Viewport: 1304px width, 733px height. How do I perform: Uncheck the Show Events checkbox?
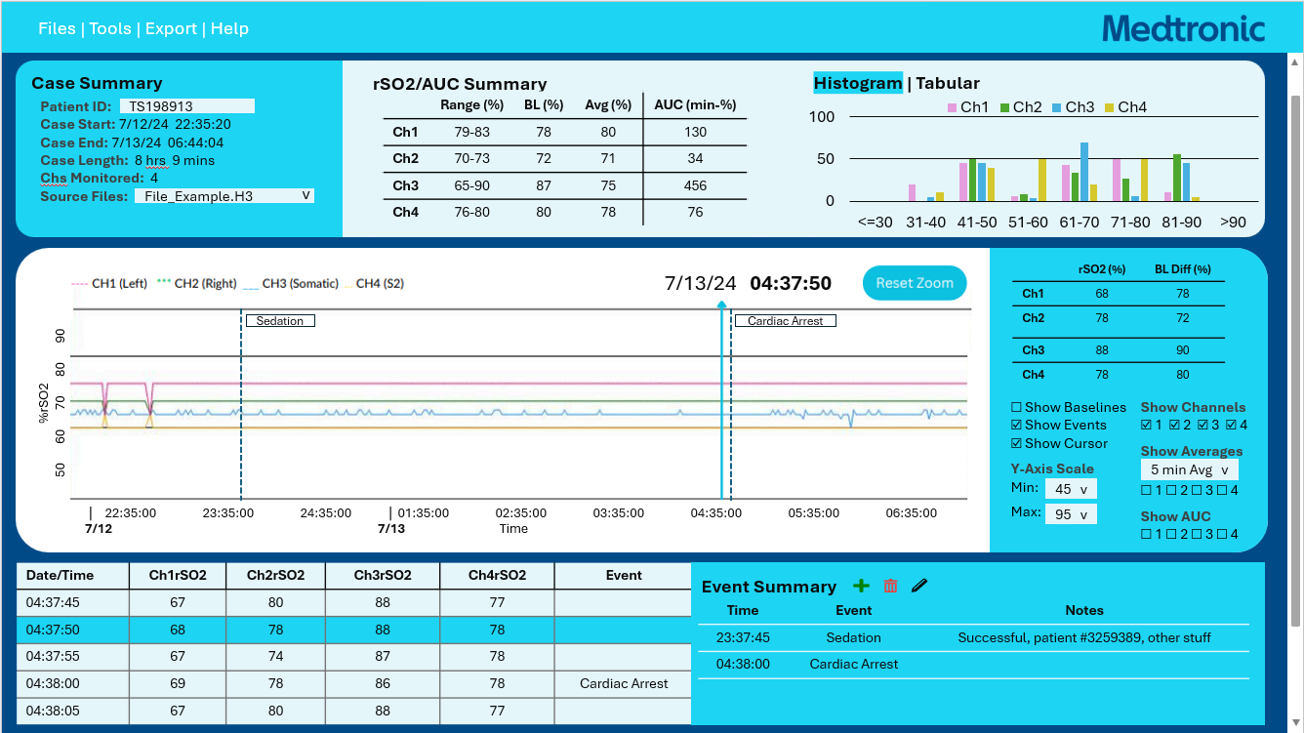click(x=1016, y=425)
